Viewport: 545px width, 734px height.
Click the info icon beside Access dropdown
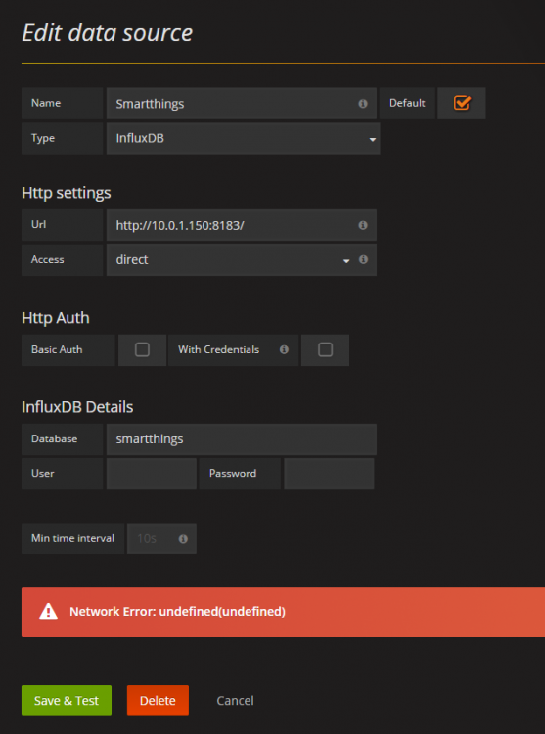point(363,259)
